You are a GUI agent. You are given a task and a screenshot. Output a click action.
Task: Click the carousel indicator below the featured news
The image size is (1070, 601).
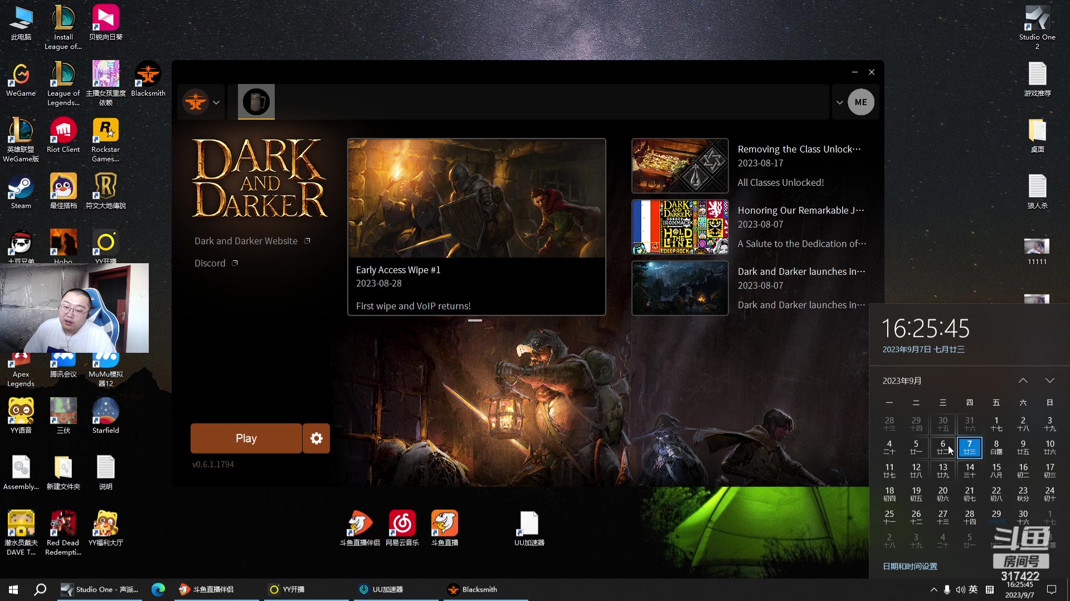475,321
